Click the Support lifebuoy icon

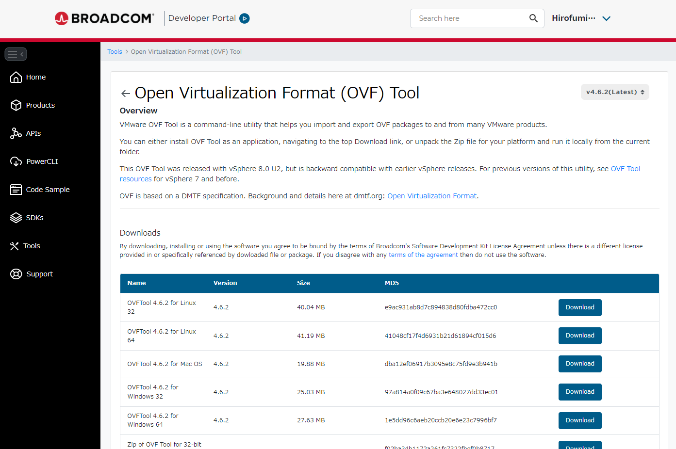click(x=16, y=274)
